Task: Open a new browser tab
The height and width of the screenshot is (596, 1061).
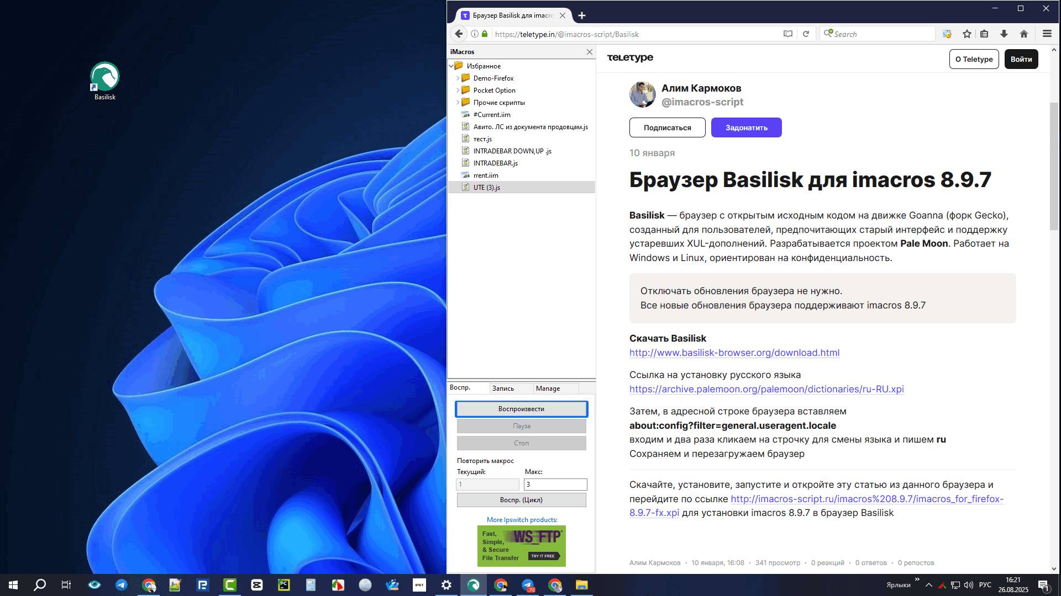Action: [x=582, y=15]
